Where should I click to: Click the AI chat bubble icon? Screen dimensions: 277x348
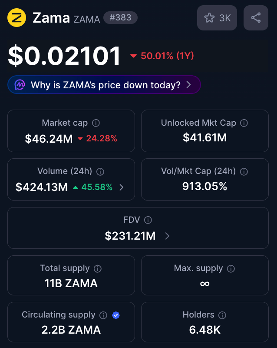click(x=20, y=85)
